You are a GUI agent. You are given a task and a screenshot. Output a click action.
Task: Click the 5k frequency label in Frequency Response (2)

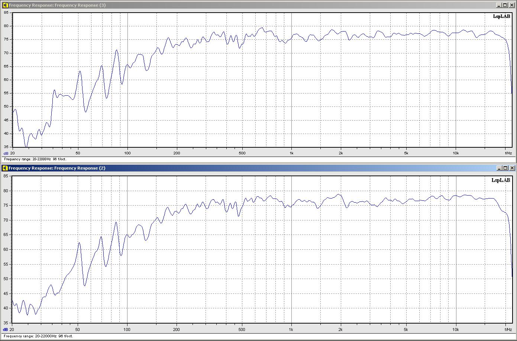(x=406, y=329)
